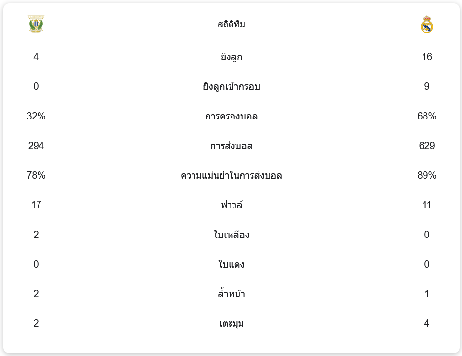This screenshot has width=462, height=356.
Task: Select the ยิงลูกเข้ากรอบ stat label
Action: (x=231, y=87)
